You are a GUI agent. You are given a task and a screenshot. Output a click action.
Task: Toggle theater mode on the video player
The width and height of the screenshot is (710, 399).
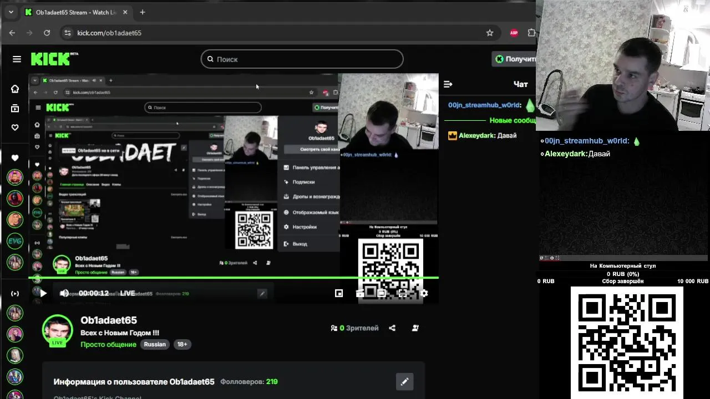pyautogui.click(x=382, y=293)
